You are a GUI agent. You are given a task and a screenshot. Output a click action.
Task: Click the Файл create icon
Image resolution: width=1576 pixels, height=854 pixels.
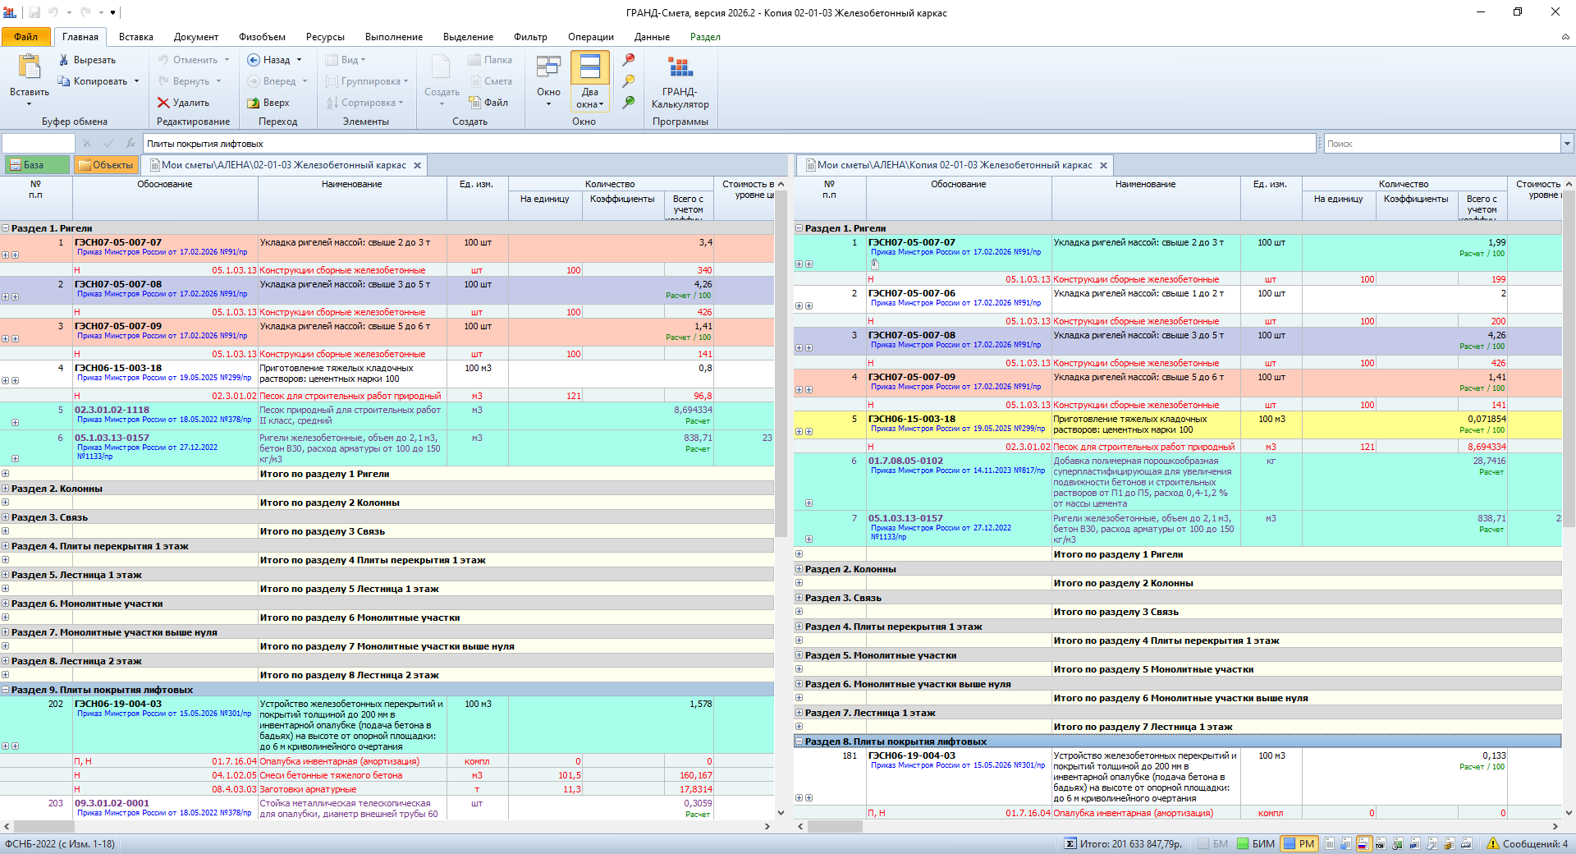click(x=475, y=103)
